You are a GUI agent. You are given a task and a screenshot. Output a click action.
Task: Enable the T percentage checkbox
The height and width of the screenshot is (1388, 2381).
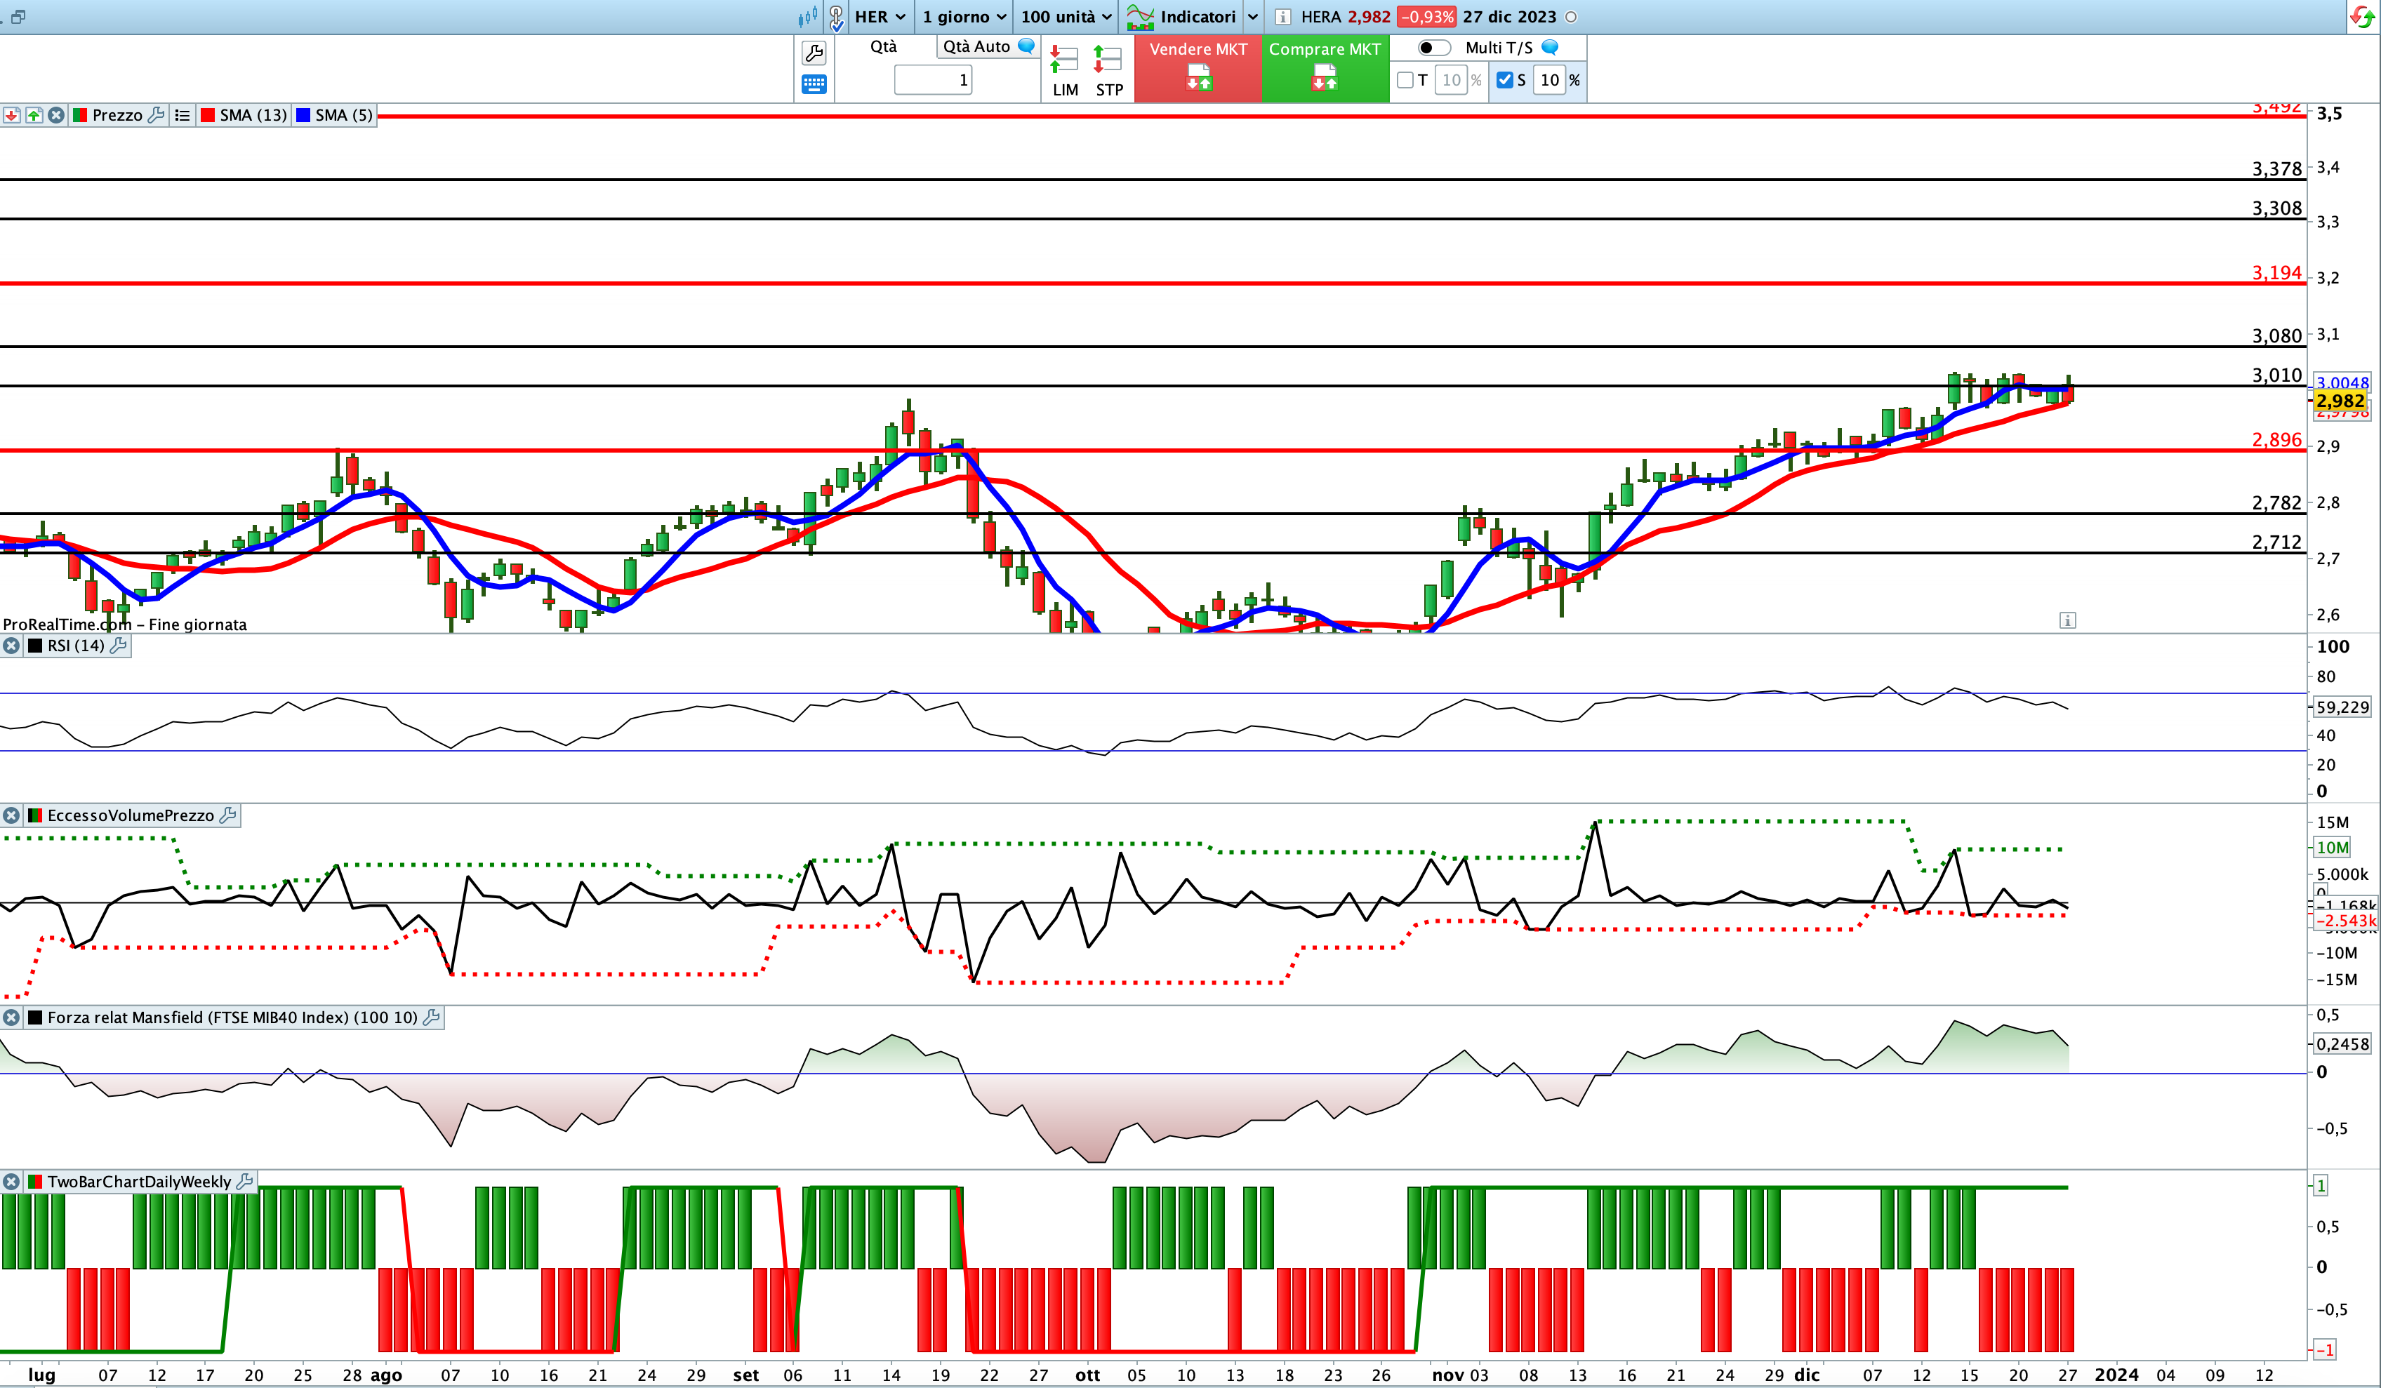pos(1405,80)
